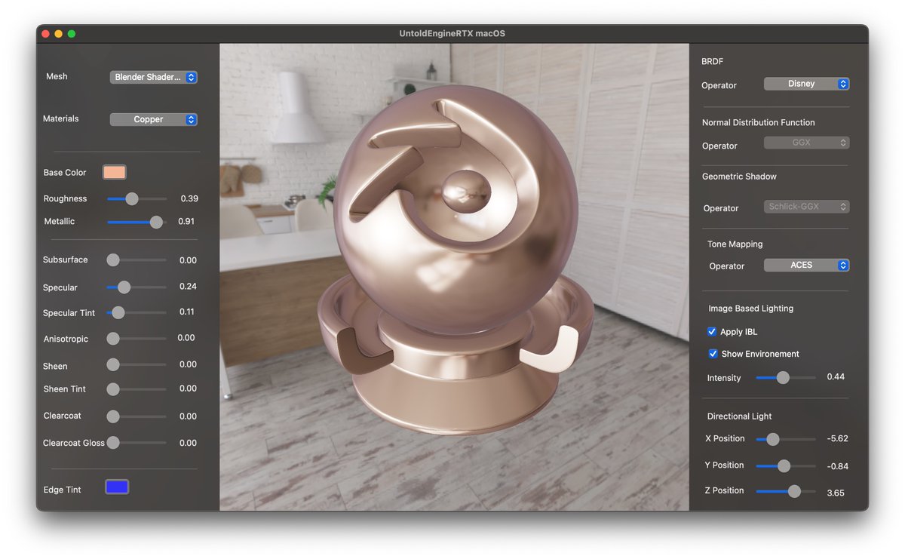The width and height of the screenshot is (905, 559).
Task: Click the Clearcoat slider handle
Action: 113,416
